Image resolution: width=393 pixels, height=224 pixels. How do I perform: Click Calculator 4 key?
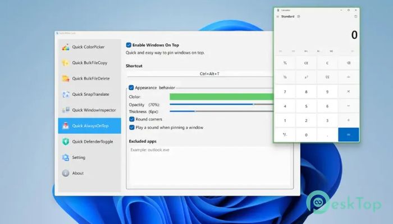pyautogui.click(x=285, y=106)
